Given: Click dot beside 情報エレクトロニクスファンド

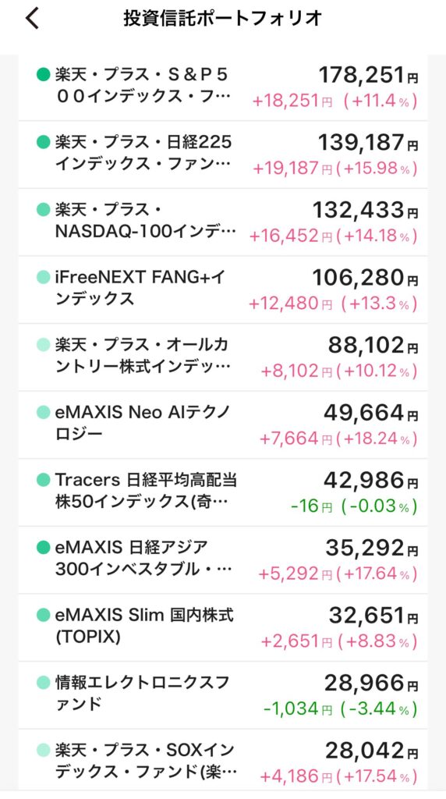Looking at the screenshot, I should (44, 682).
